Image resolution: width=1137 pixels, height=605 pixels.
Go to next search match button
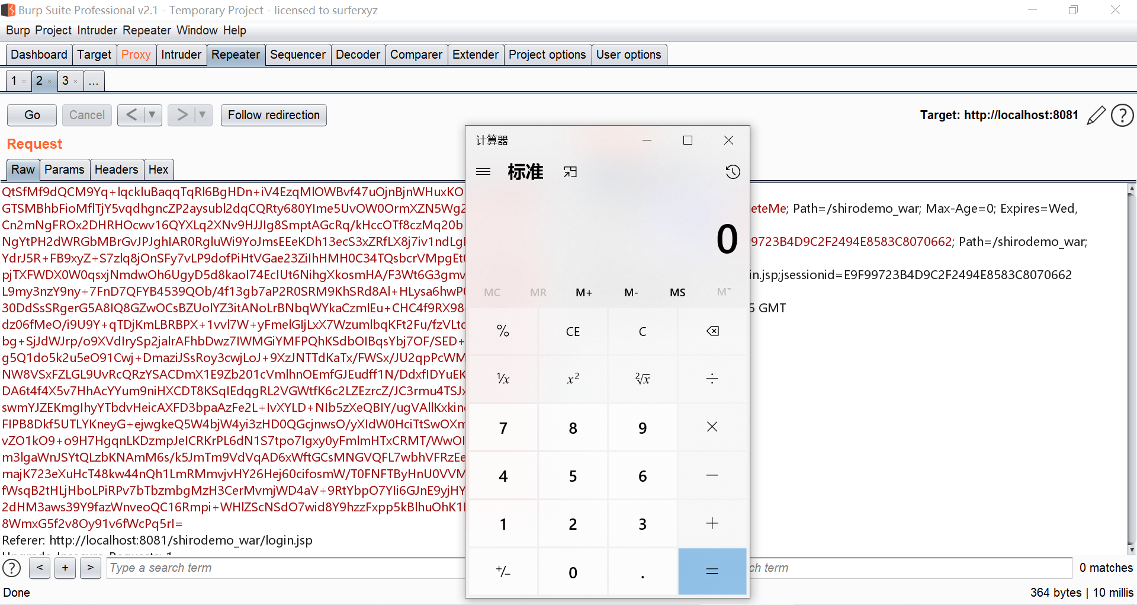tap(91, 568)
